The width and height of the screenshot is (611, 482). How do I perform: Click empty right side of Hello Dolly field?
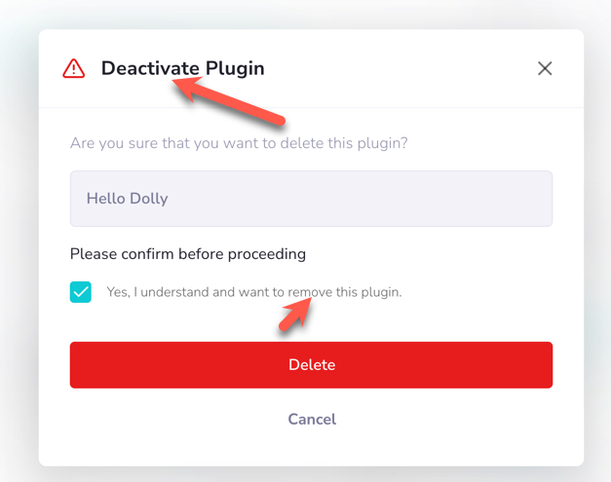[429, 199]
